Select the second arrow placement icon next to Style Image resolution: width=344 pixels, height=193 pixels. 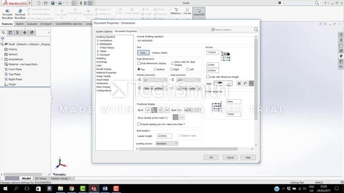(x=245, y=84)
